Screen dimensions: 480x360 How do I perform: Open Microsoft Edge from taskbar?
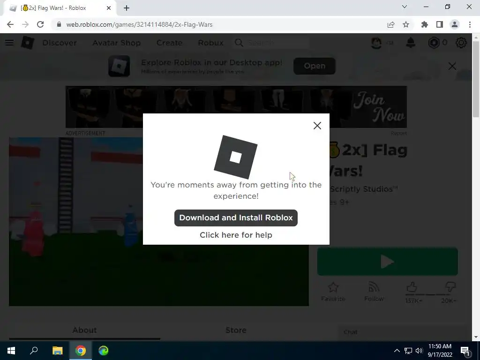pyautogui.click(x=104, y=351)
